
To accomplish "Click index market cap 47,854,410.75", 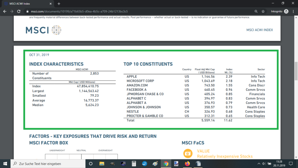I will (x=88, y=86).
